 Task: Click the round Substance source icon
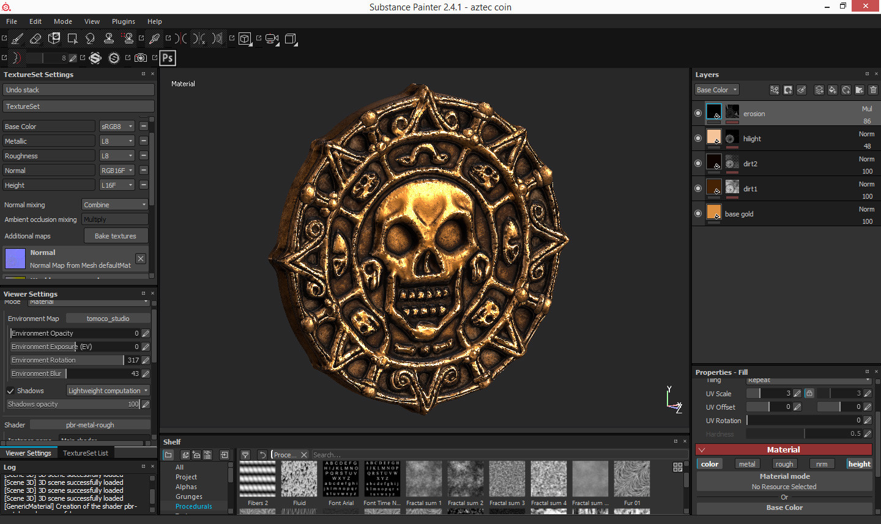click(x=114, y=58)
